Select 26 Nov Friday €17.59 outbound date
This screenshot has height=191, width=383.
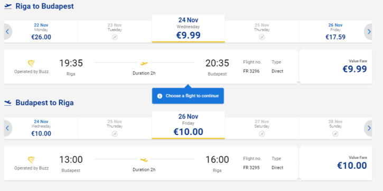click(335, 32)
